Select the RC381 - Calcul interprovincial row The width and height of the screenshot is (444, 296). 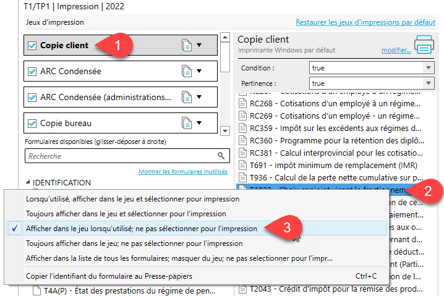(x=335, y=153)
